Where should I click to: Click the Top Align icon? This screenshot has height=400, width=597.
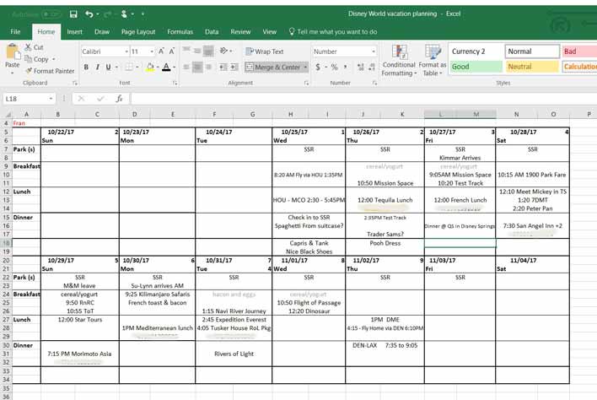186,51
